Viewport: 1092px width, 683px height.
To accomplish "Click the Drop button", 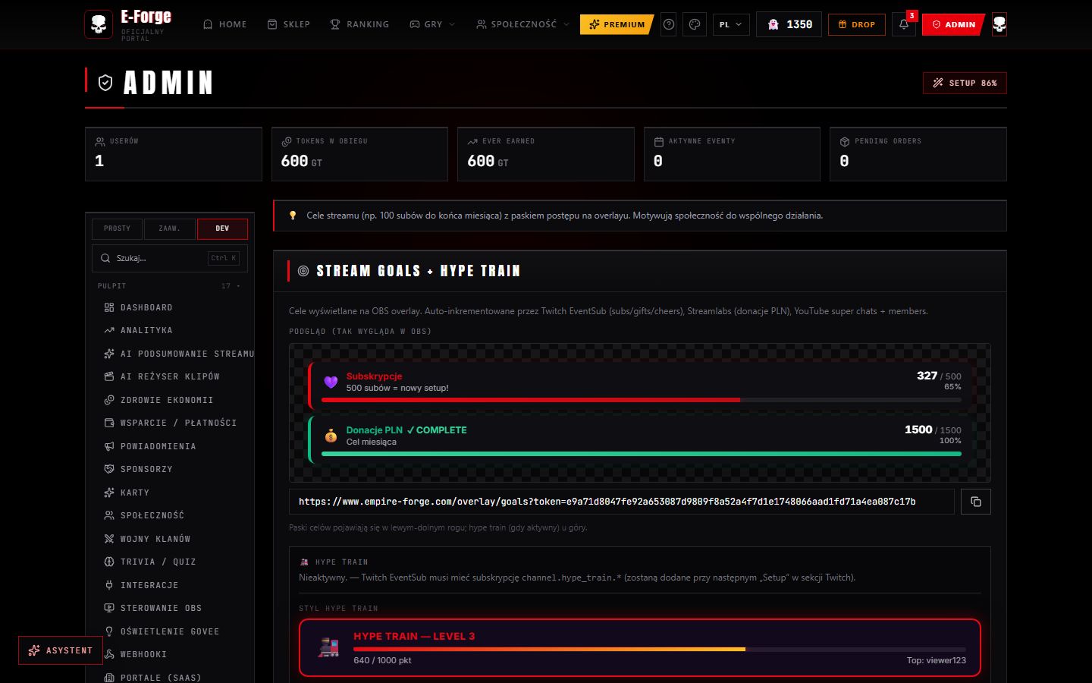I will pyautogui.click(x=857, y=24).
